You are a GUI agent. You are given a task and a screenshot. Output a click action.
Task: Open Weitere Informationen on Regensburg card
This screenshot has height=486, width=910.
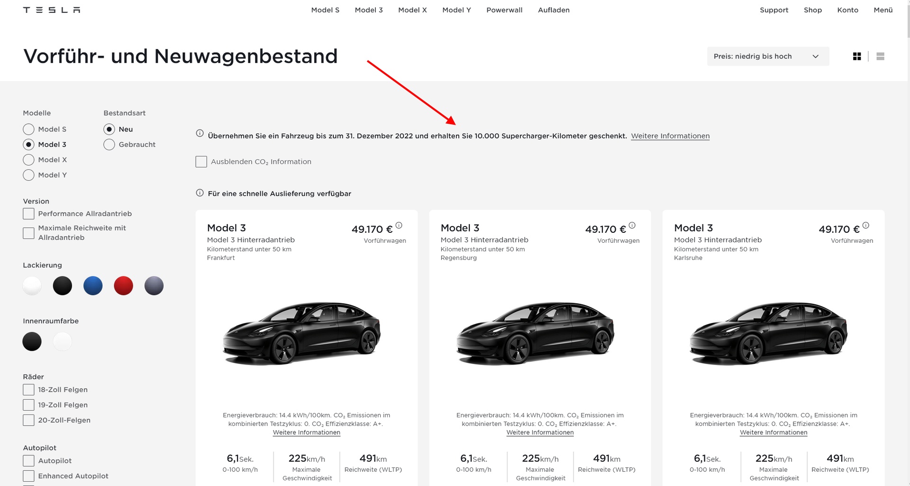[540, 432]
